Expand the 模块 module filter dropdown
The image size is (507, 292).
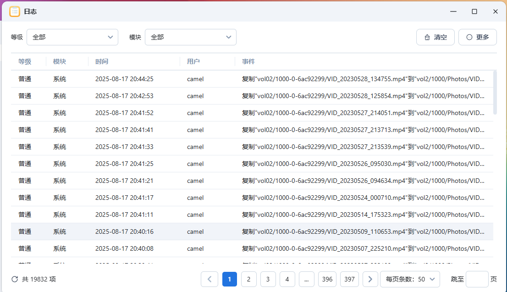click(x=191, y=37)
